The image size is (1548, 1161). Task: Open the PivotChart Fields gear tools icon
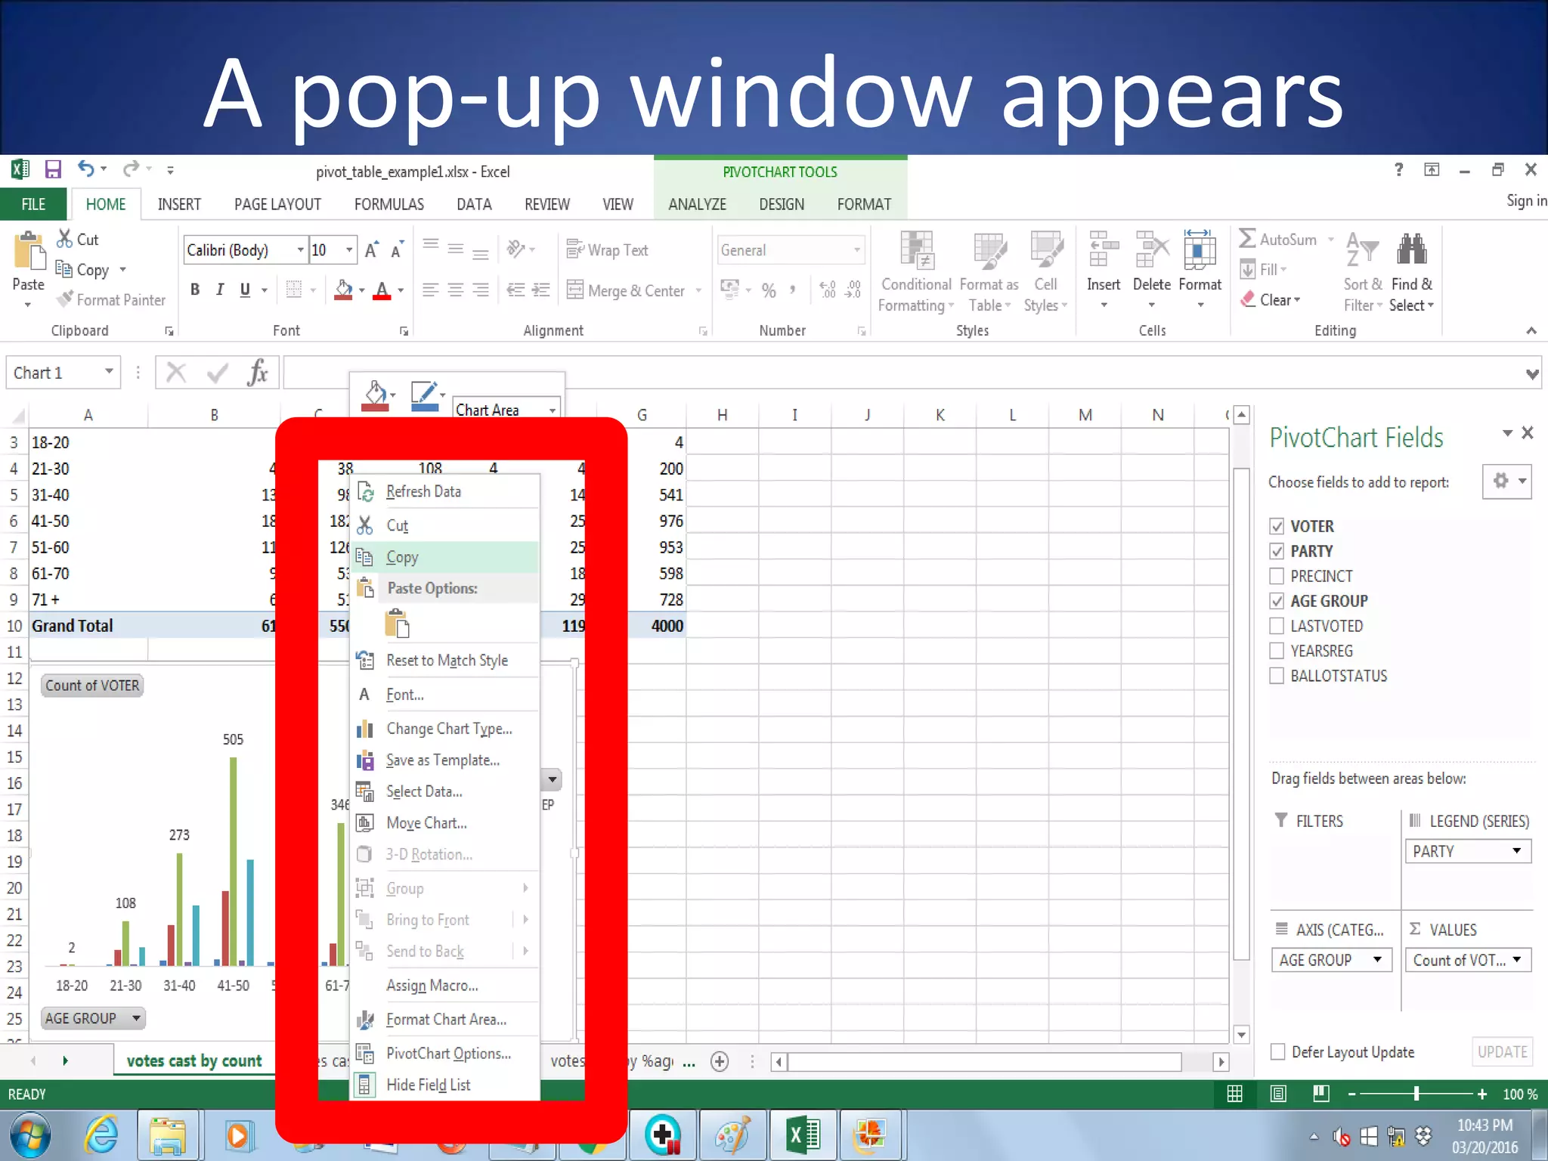(x=1507, y=481)
